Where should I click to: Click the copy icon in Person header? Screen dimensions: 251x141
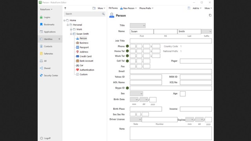[210, 15]
